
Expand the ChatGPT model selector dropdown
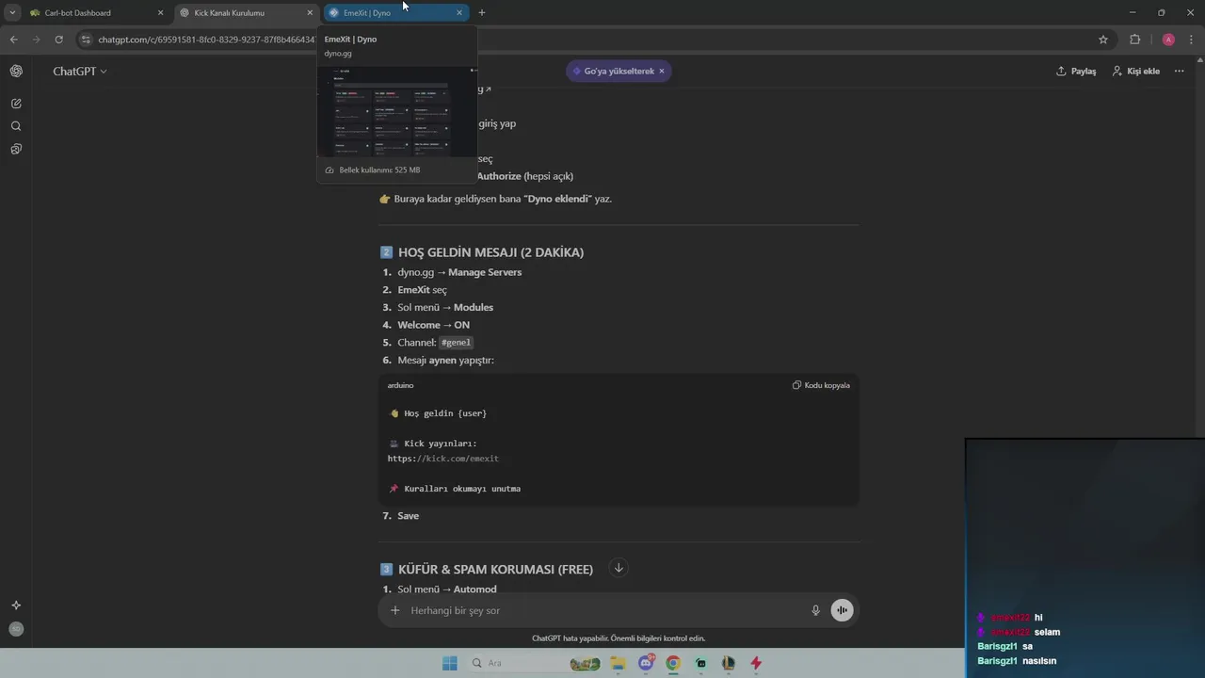tap(80, 72)
